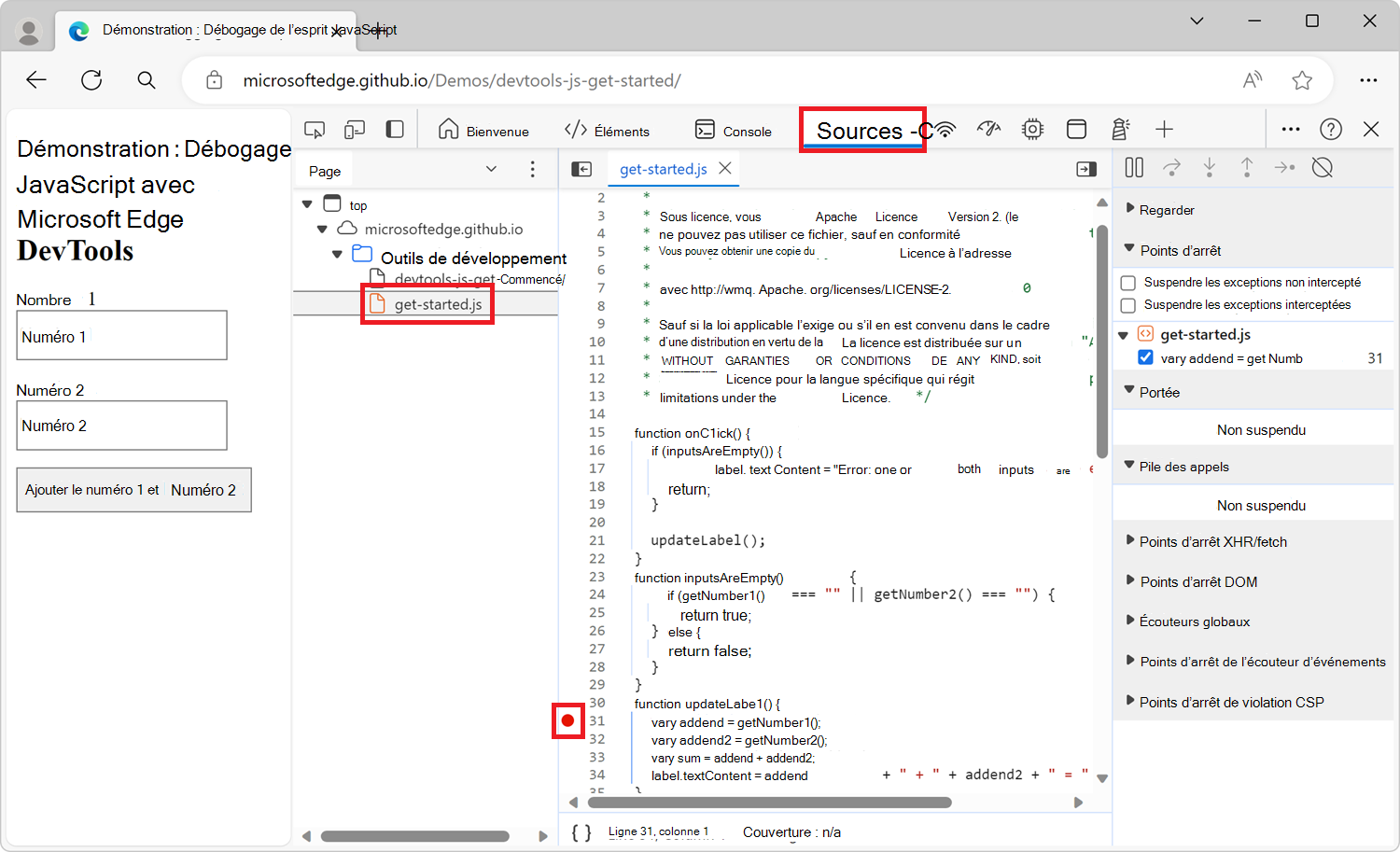
Task: Toggle the device emulation icon
Action: coord(354,129)
